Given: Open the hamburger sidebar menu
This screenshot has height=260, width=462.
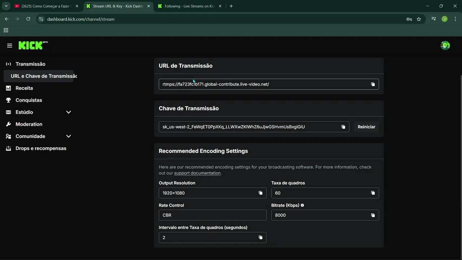Looking at the screenshot, I should pos(10,45).
